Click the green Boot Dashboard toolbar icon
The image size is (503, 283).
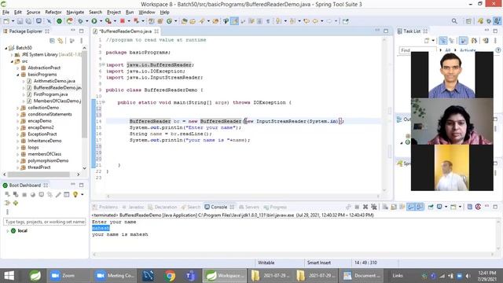(x=59, y=21)
